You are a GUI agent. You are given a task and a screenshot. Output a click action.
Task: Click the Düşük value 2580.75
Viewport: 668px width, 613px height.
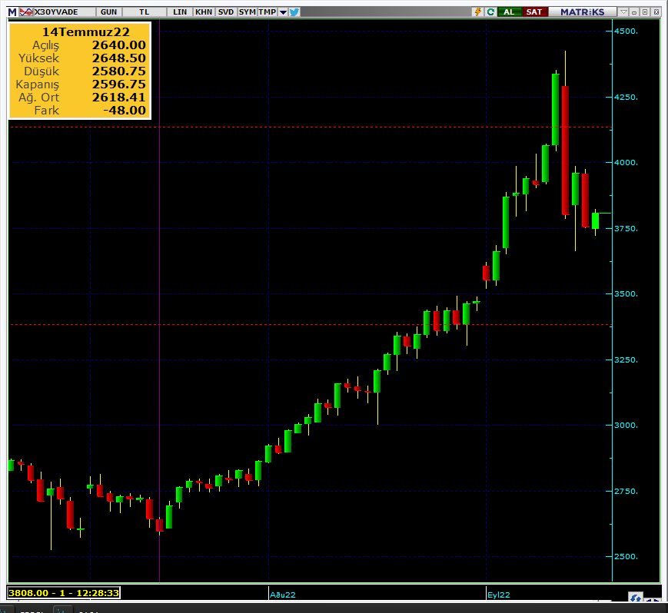coord(119,71)
